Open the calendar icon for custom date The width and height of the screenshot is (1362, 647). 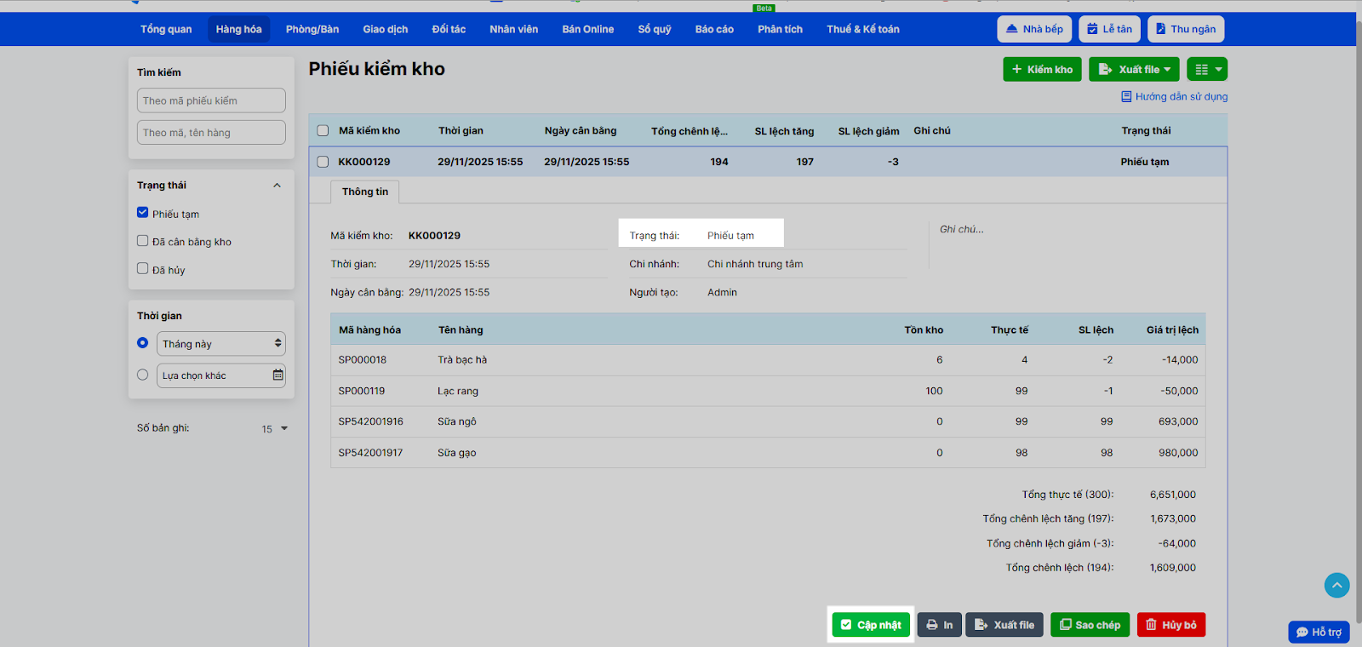point(278,375)
